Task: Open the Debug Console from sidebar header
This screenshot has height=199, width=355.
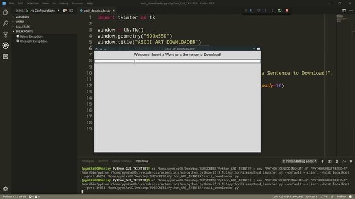Action: click(x=72, y=11)
